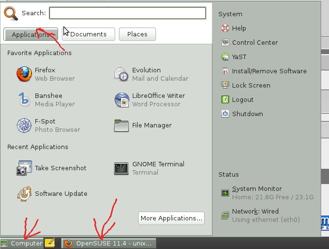329x249 pixels.
Task: Click the yellow notes icon in the taskbar
Action: [x=50, y=243]
